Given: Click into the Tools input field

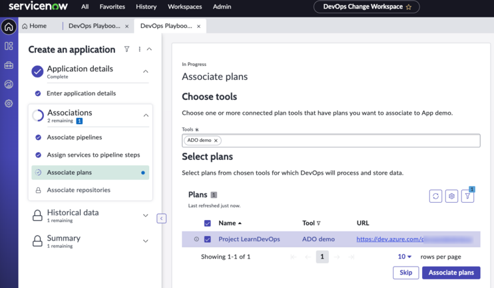Looking at the screenshot, I should (x=331, y=141).
